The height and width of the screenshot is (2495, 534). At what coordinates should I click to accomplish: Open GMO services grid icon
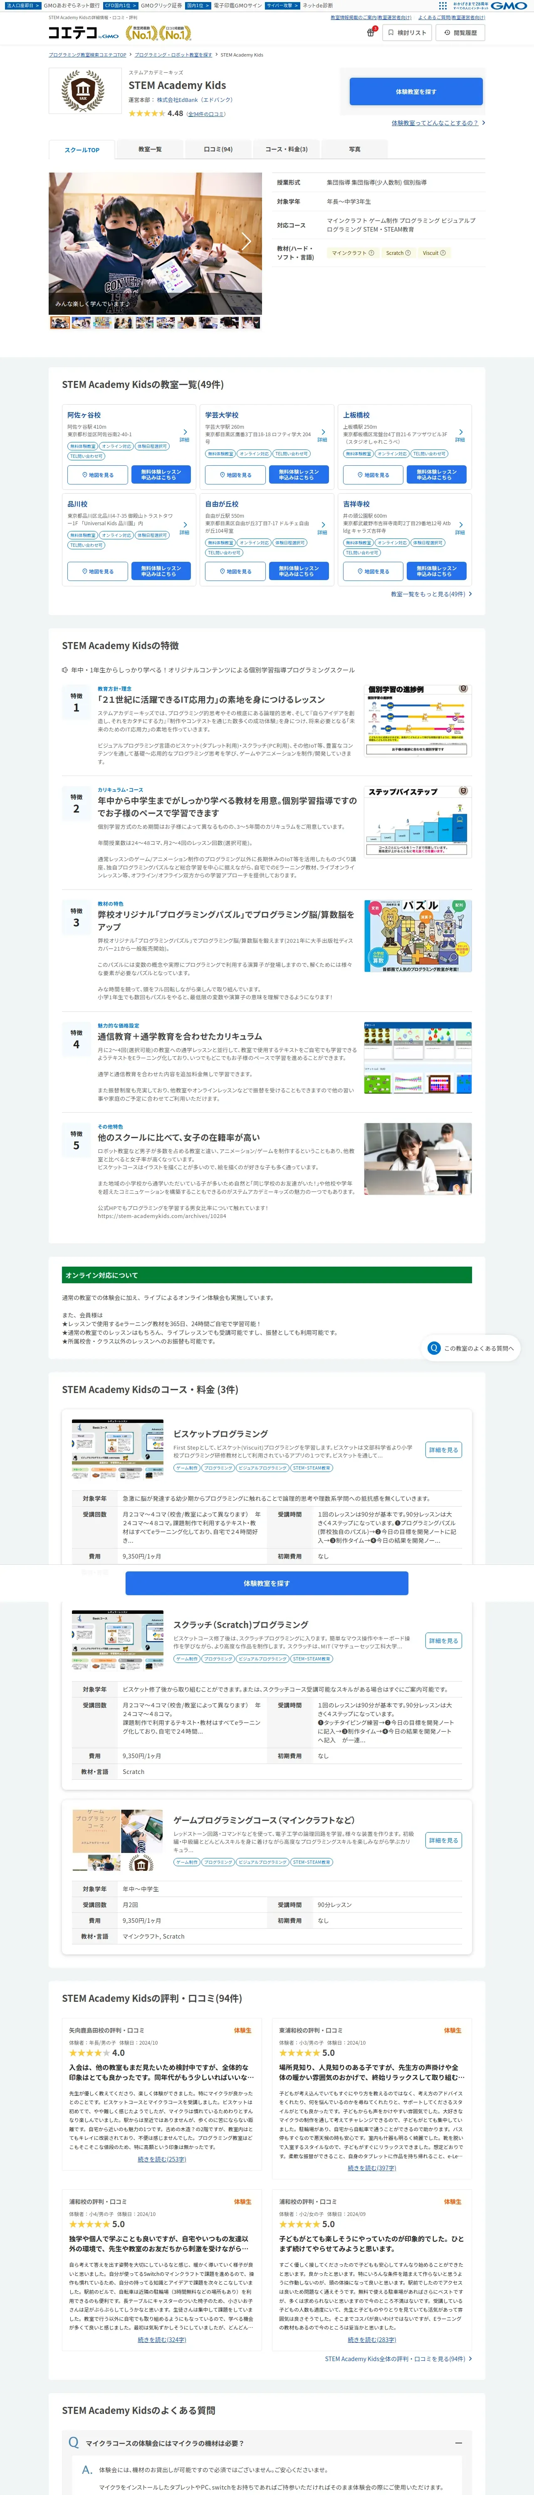pyautogui.click(x=443, y=6)
